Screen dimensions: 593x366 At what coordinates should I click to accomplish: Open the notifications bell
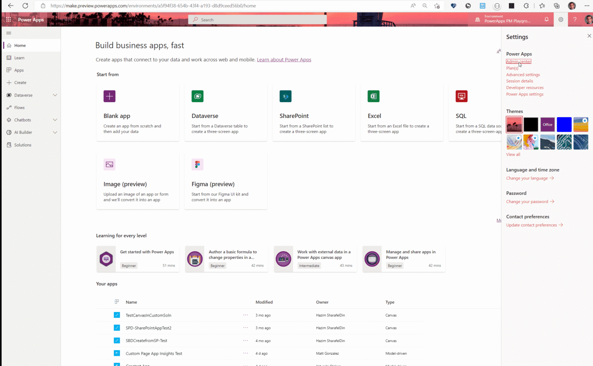(547, 19)
